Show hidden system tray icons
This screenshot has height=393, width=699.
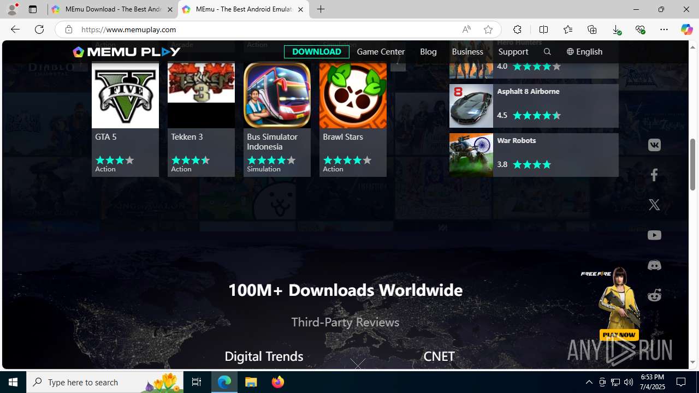click(x=589, y=382)
